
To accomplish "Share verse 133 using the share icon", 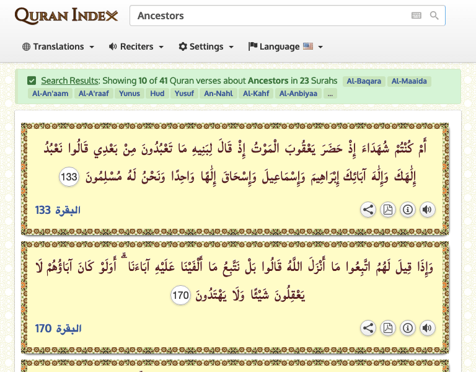I will [368, 210].
